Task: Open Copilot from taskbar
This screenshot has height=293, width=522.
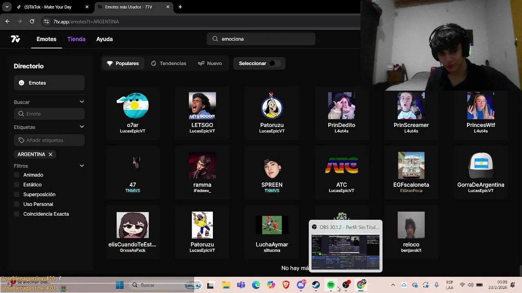Action: tap(271, 285)
